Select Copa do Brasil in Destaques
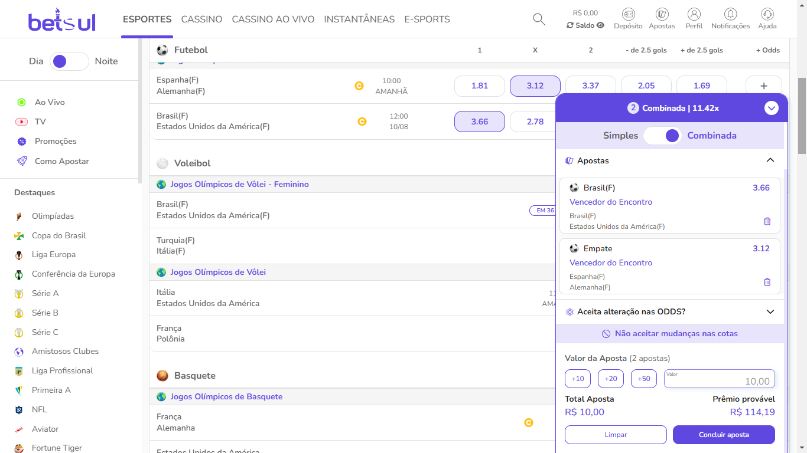Image resolution: width=807 pixels, height=453 pixels. (x=58, y=235)
